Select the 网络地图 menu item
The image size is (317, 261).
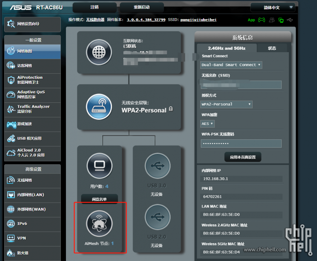point(33,51)
